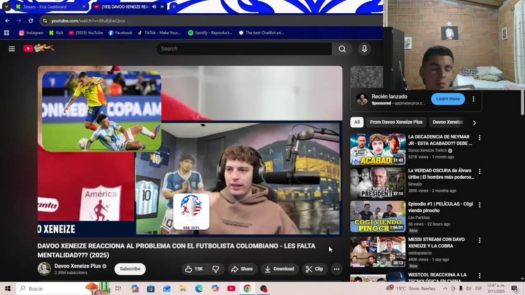Click the Clip button
The width and height of the screenshot is (525, 295).
(x=315, y=269)
